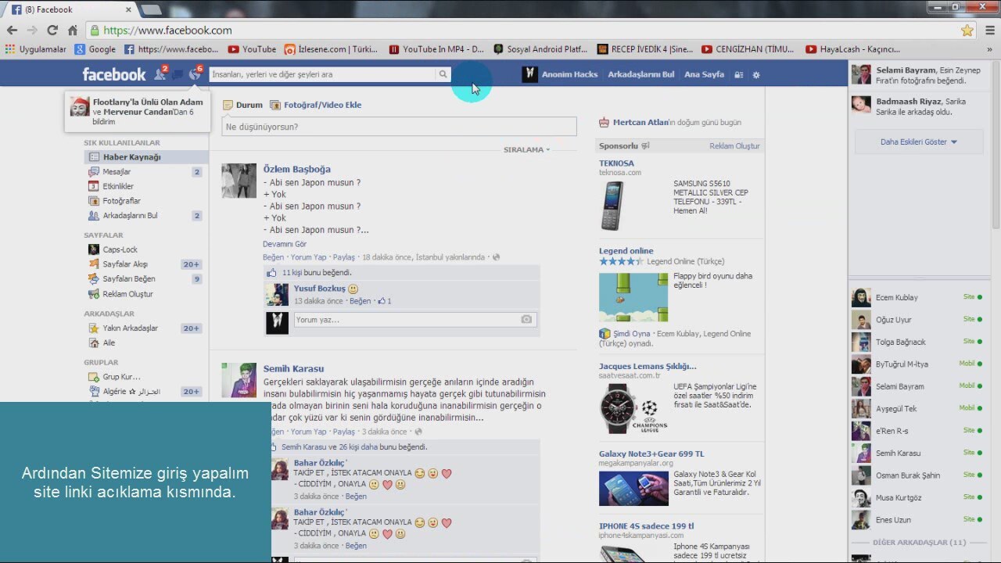Open YouTube bookmark in bookmarks bar
Viewport: 1001px width, 563px height.
pos(252,49)
